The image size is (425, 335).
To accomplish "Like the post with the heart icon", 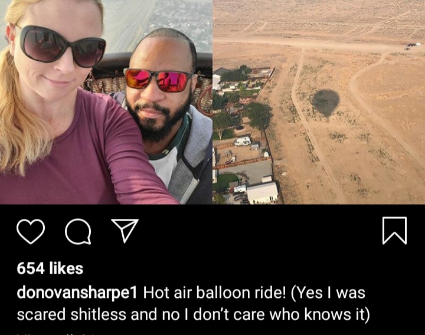I will pyautogui.click(x=31, y=232).
